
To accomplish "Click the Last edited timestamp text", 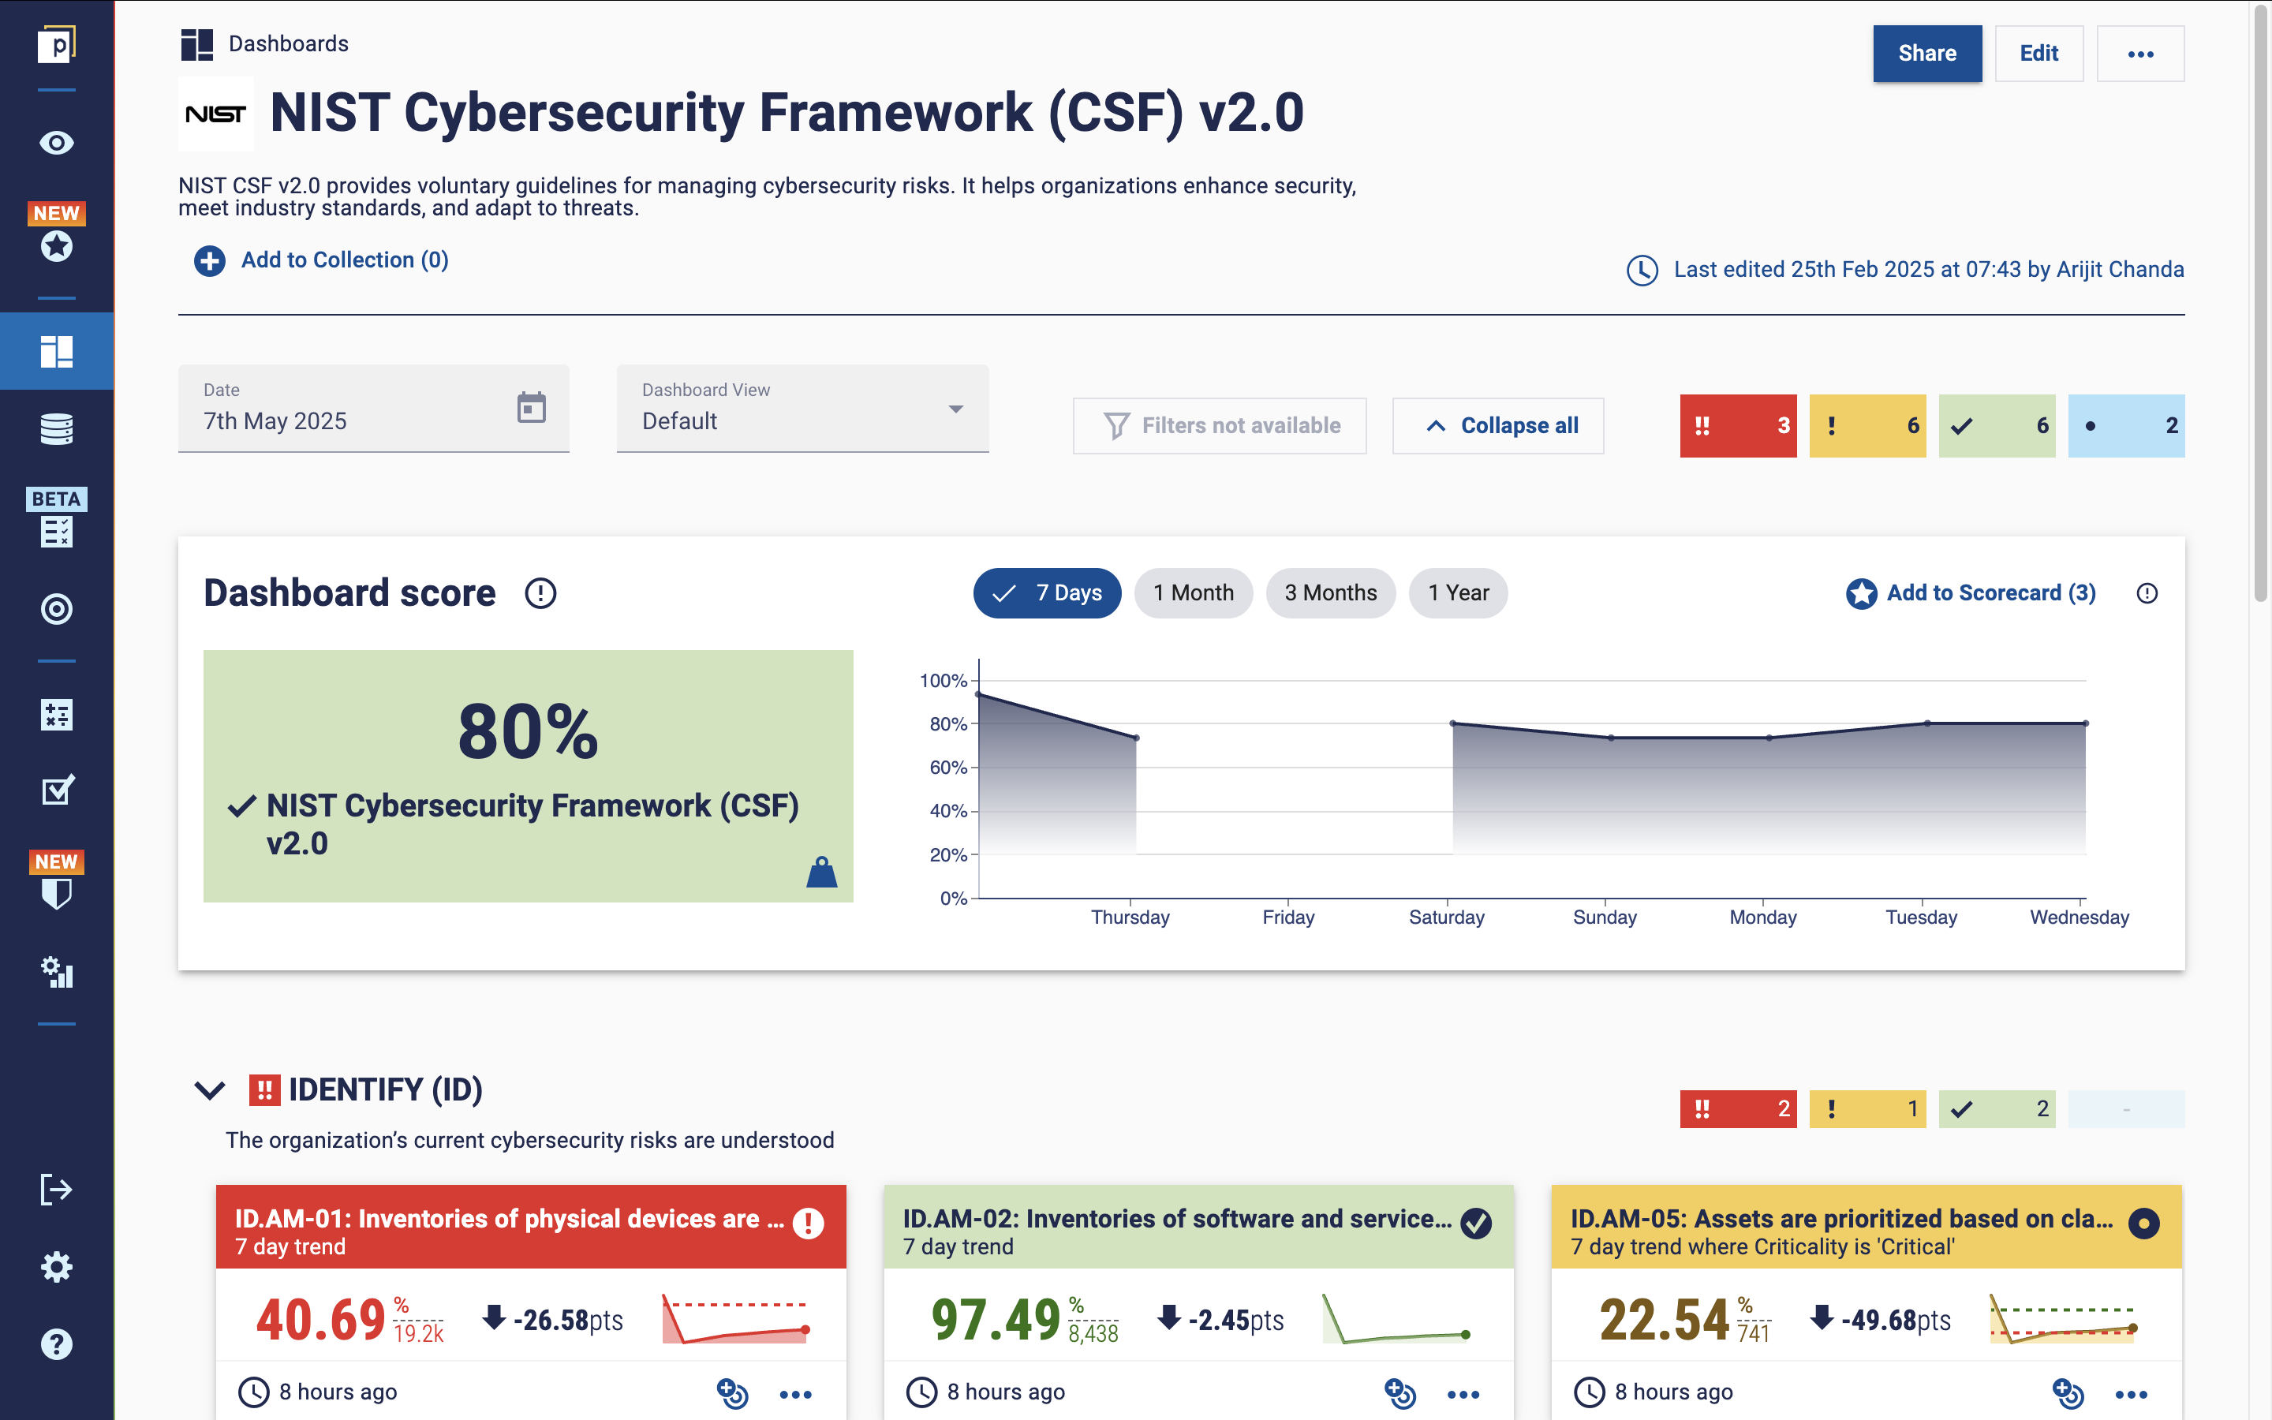I will tap(1928, 270).
